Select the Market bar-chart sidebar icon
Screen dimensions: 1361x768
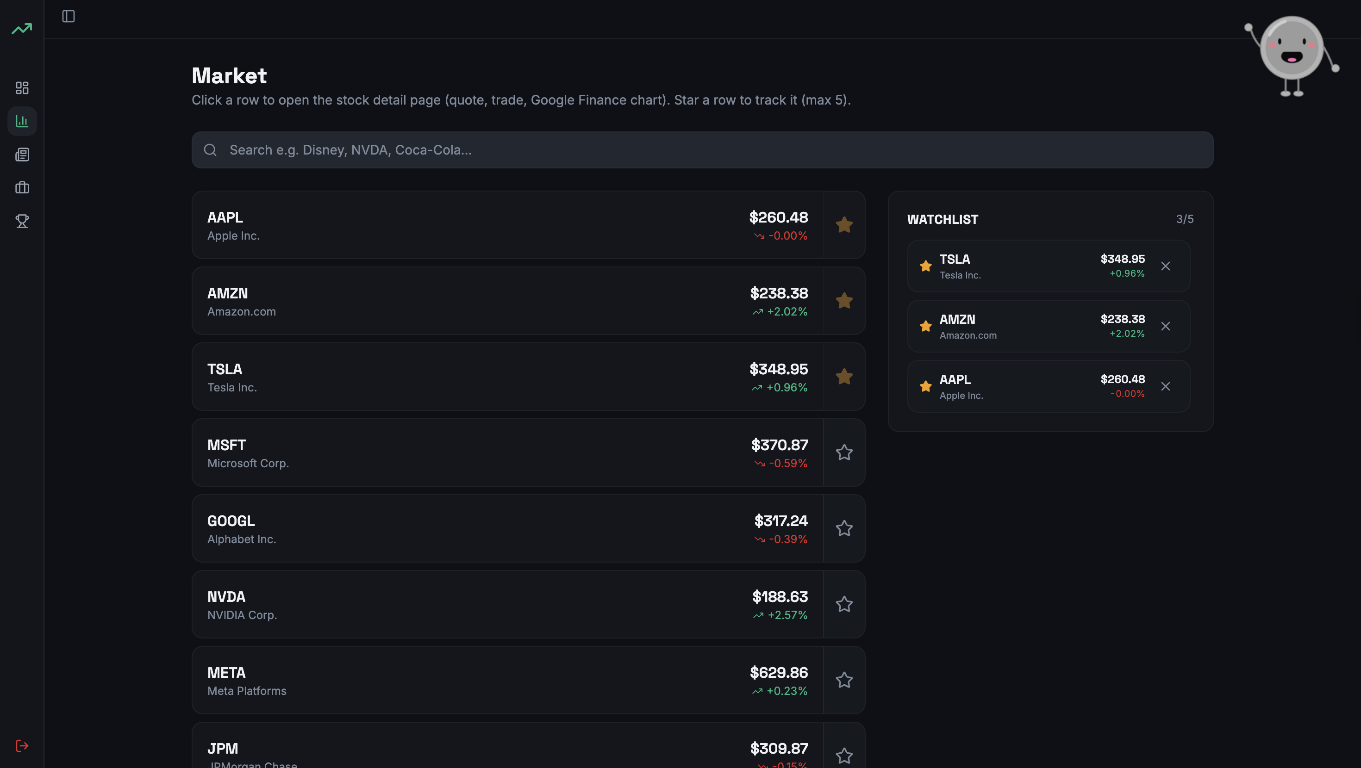tap(22, 121)
